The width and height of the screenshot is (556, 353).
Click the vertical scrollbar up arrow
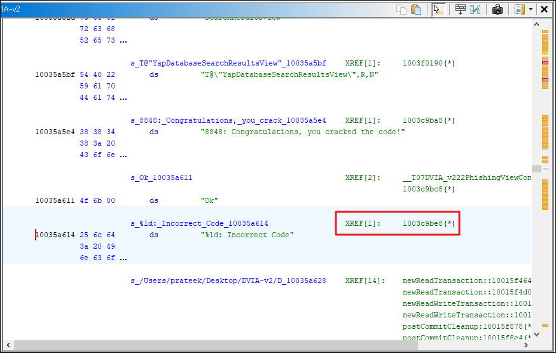coord(536,24)
